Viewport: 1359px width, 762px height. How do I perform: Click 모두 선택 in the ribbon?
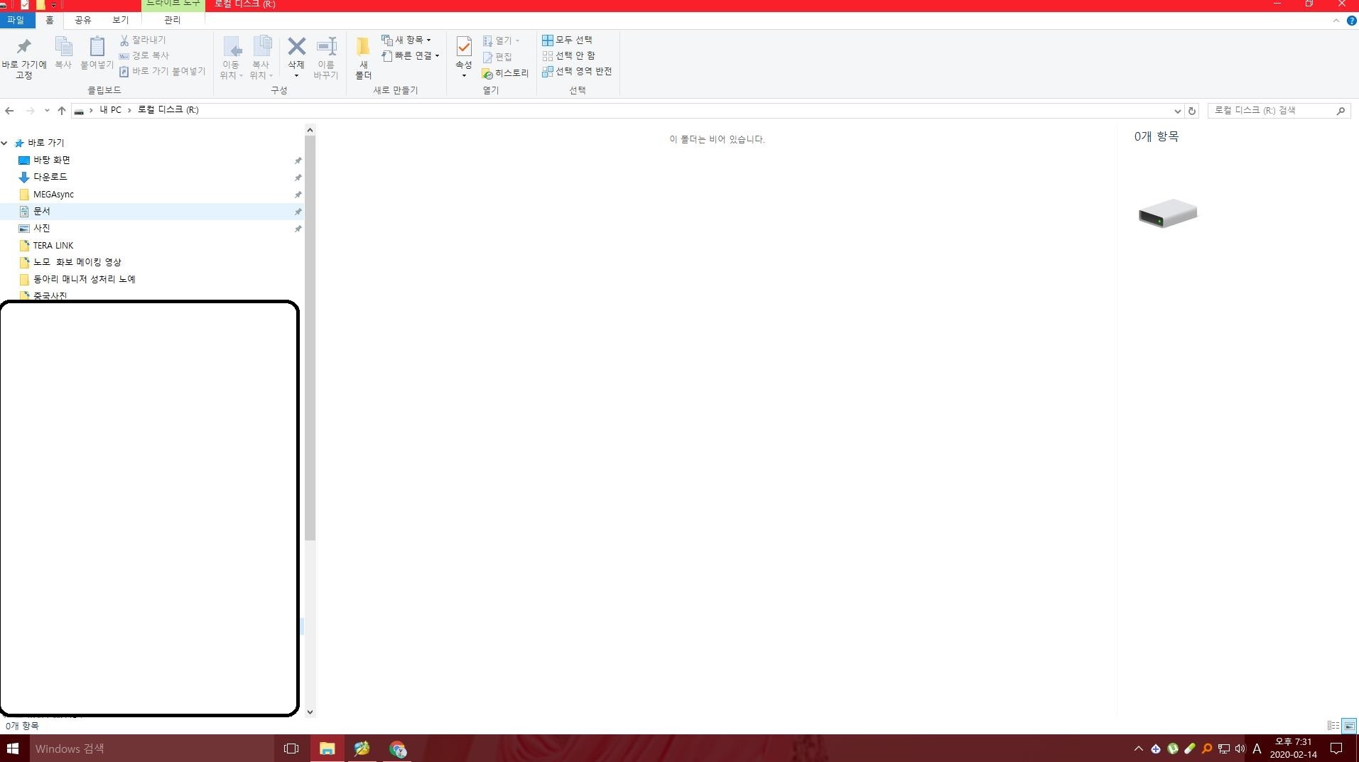point(567,40)
